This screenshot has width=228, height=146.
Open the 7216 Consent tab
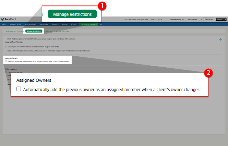(48, 31)
